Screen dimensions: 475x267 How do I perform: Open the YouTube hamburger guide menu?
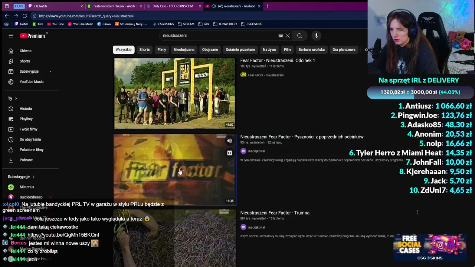[x=11, y=36]
